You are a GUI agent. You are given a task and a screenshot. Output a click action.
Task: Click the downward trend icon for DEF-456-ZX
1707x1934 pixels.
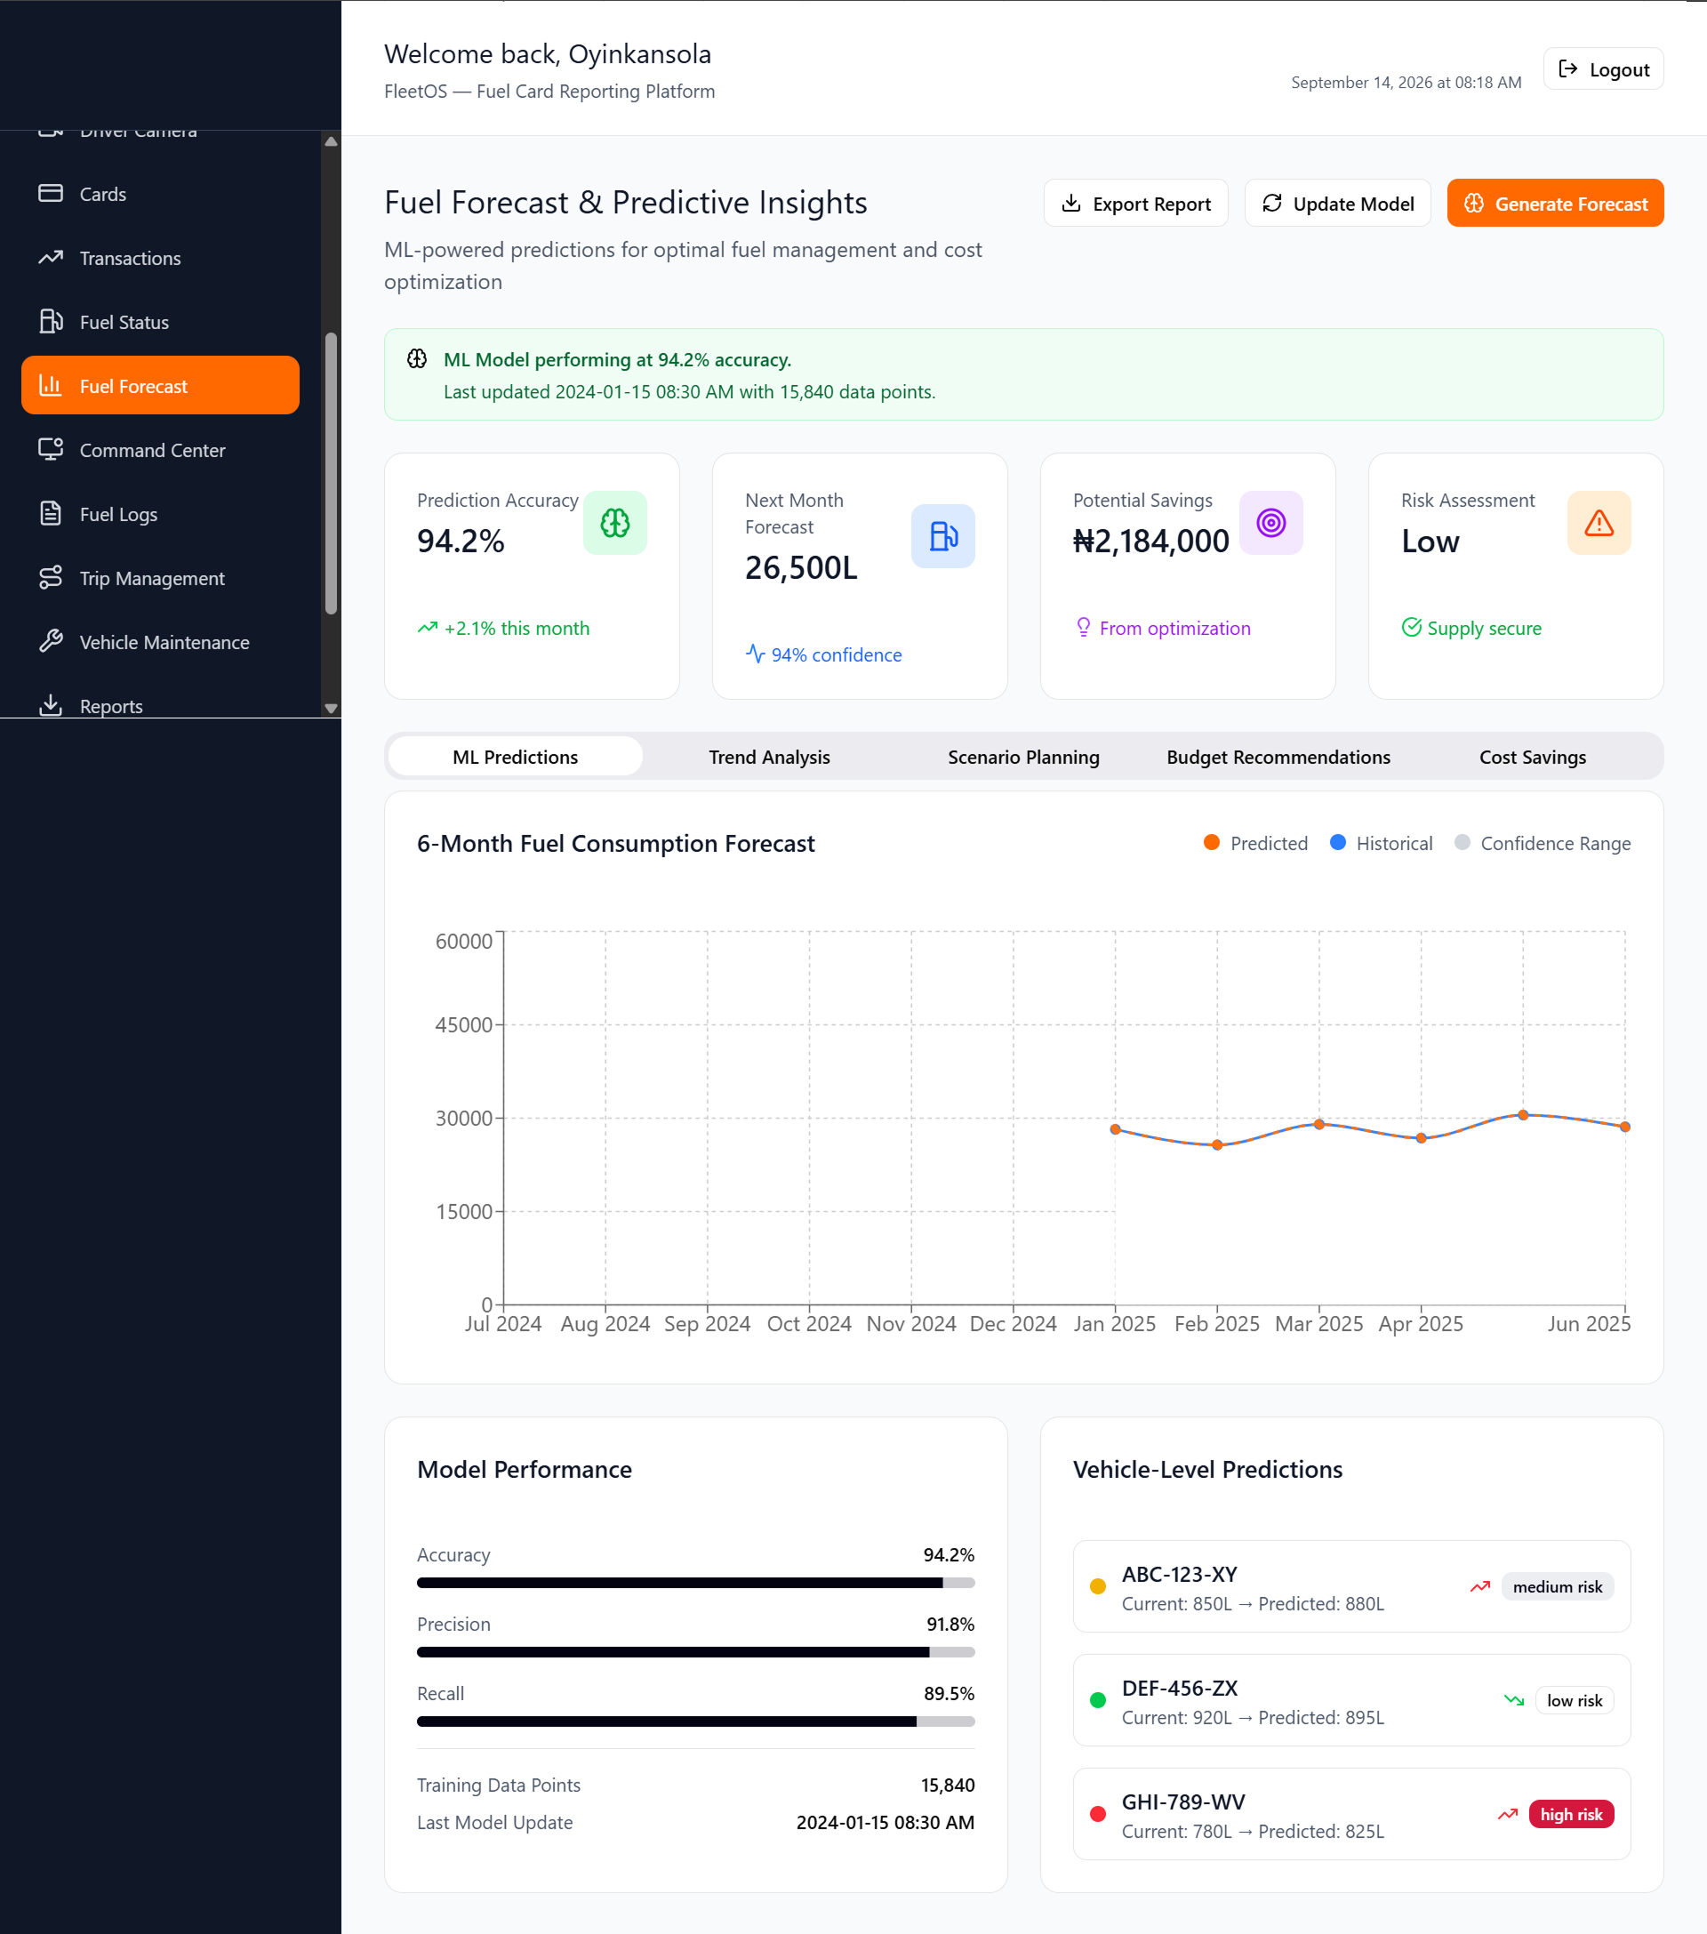(x=1514, y=1700)
